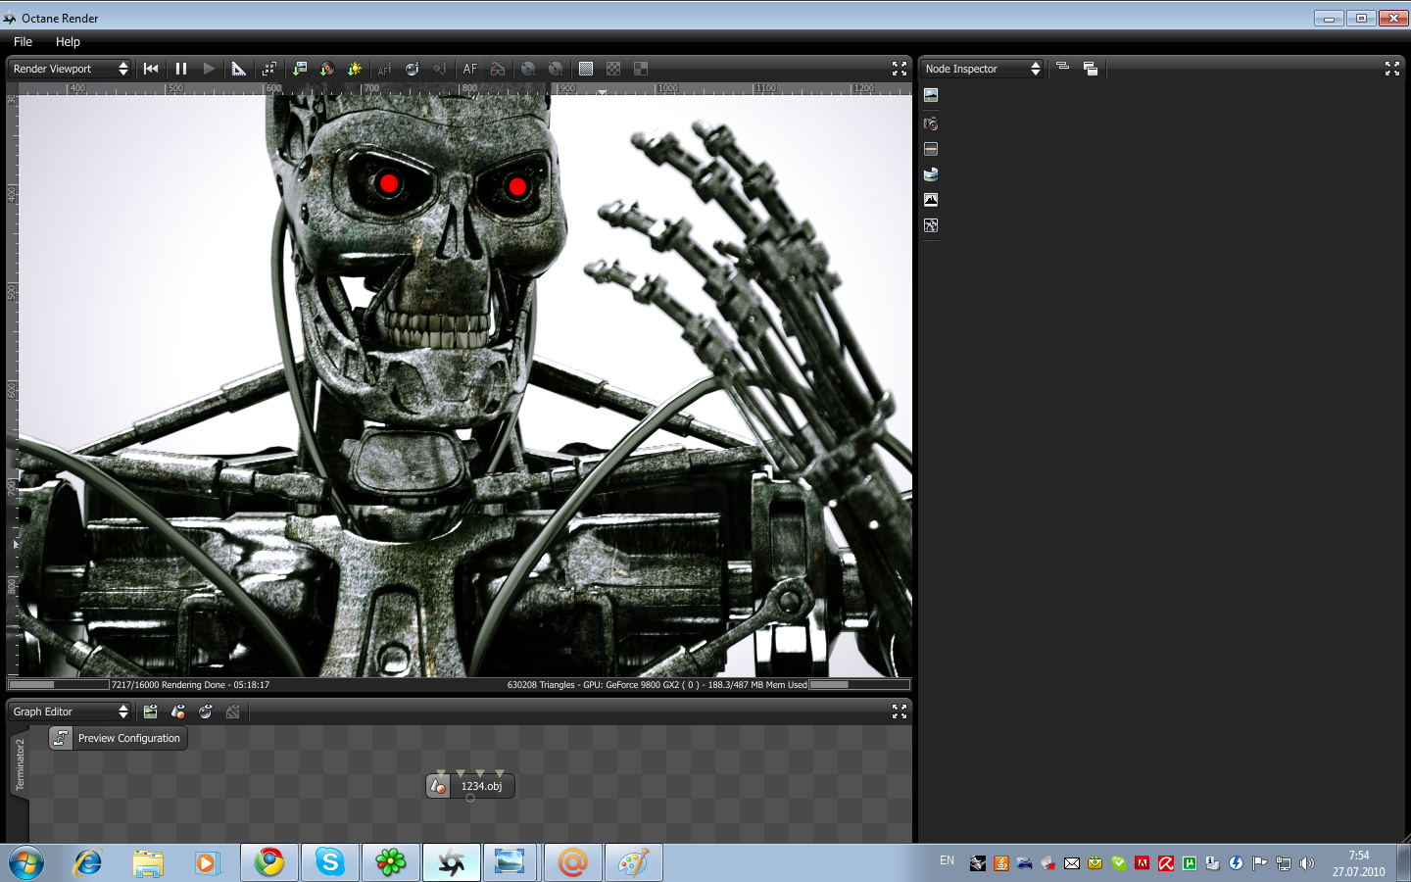The image size is (1411, 882).
Task: Open the Graph Editor panel type dropdown
Action: (70, 711)
